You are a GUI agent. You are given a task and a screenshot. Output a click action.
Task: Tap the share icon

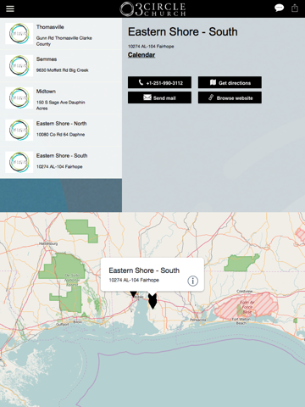pyautogui.click(x=295, y=8)
